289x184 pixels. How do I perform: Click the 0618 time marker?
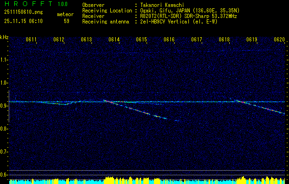(x=224, y=39)
